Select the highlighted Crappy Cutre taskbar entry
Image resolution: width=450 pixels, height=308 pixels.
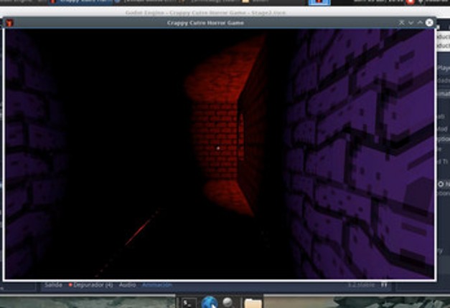point(80,1)
